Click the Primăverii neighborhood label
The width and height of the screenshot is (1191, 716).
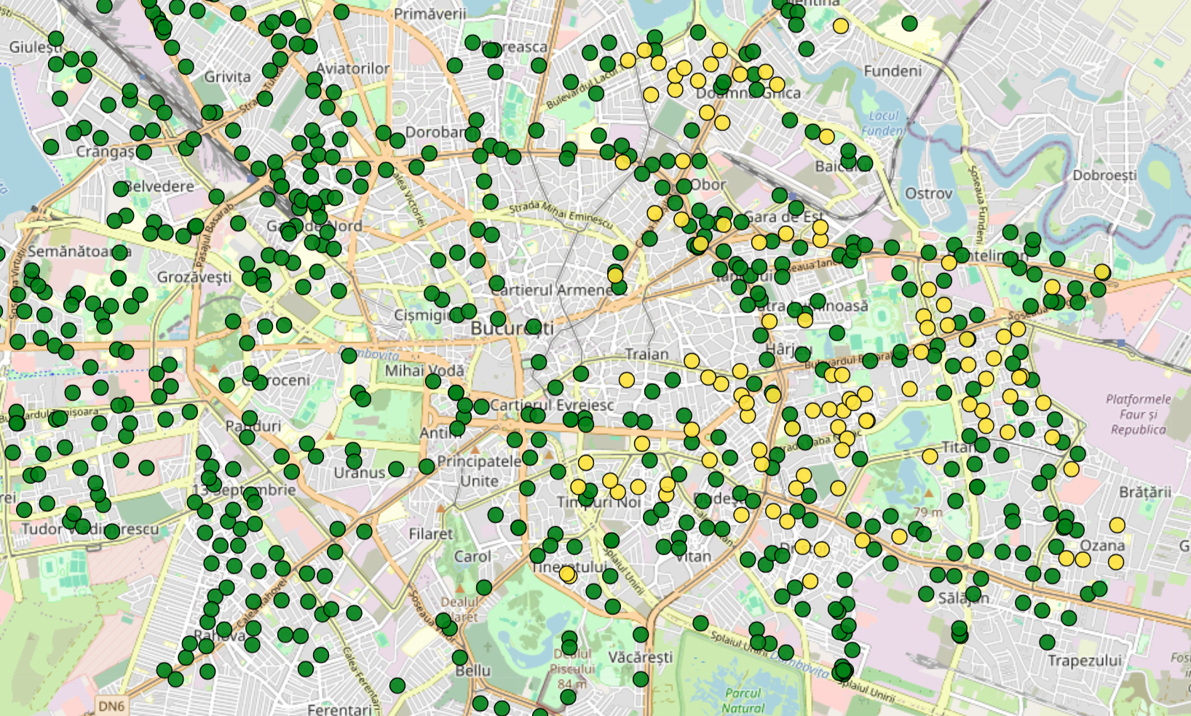430,14
